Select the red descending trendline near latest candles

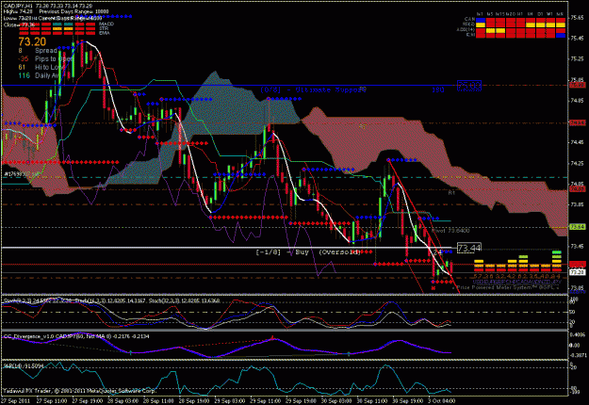point(424,227)
